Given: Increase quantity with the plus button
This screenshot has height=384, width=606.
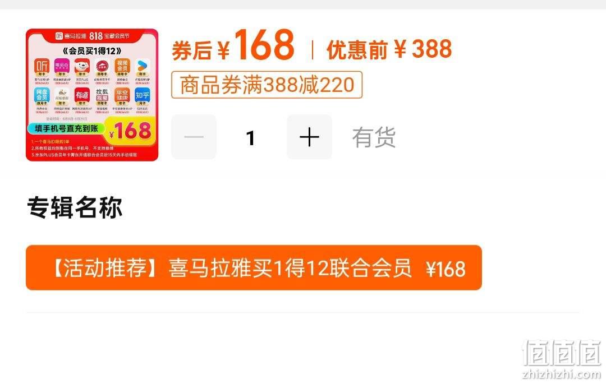Looking at the screenshot, I should pos(309,137).
